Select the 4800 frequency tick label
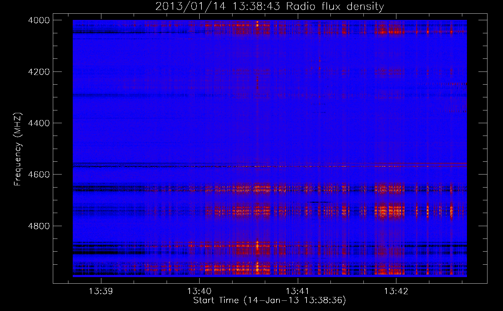 pos(39,226)
